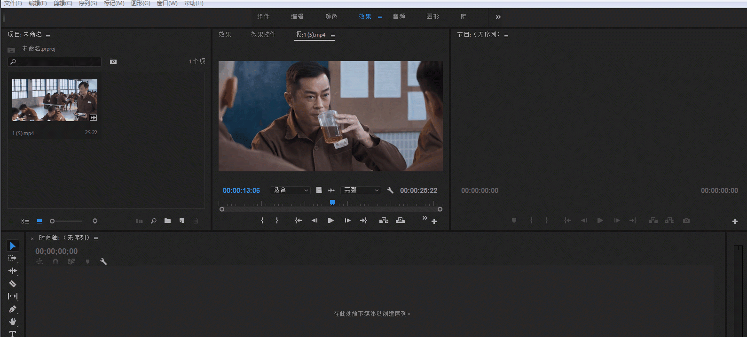Open the 适合 zoom level dropdown
This screenshot has height=337, width=747.
(x=290, y=190)
